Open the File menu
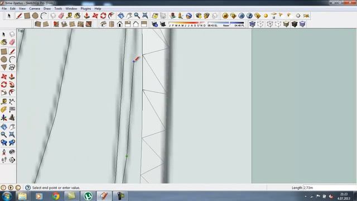The width and height of the screenshot is (357, 201). [x=4, y=9]
